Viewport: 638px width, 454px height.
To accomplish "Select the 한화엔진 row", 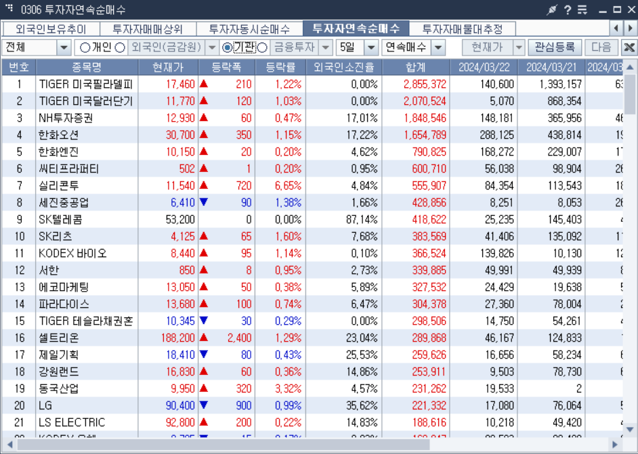I will pyautogui.click(x=312, y=152).
